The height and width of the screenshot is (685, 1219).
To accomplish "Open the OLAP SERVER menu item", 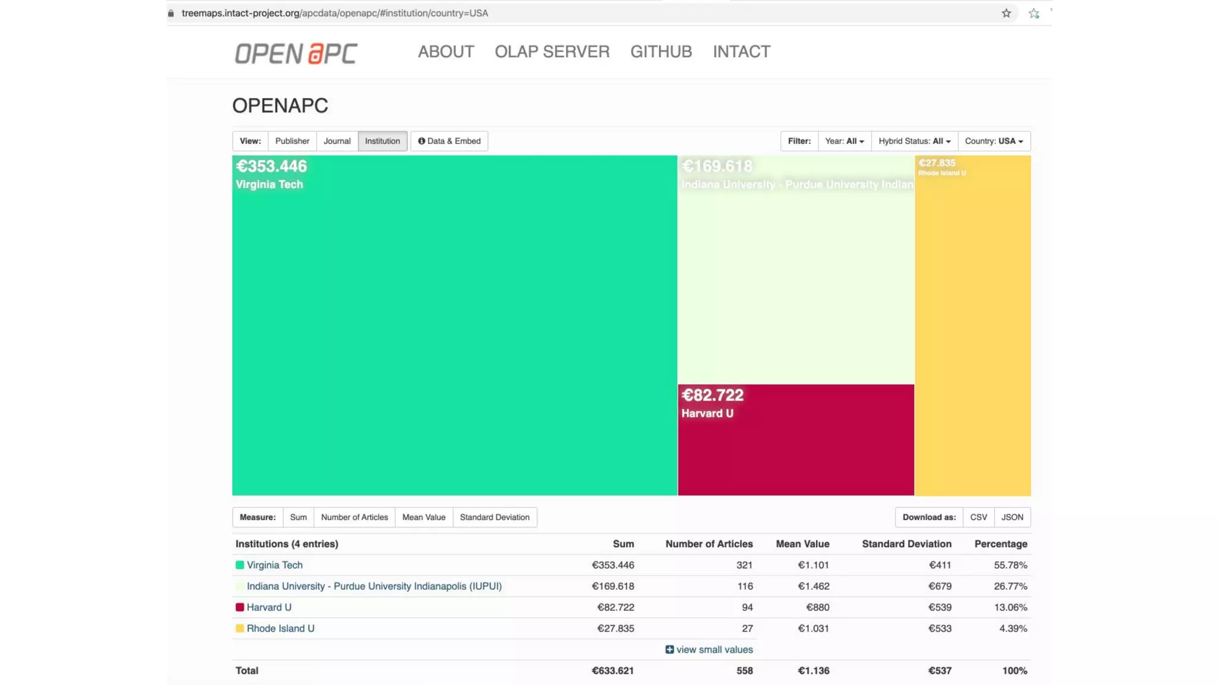I will point(552,52).
